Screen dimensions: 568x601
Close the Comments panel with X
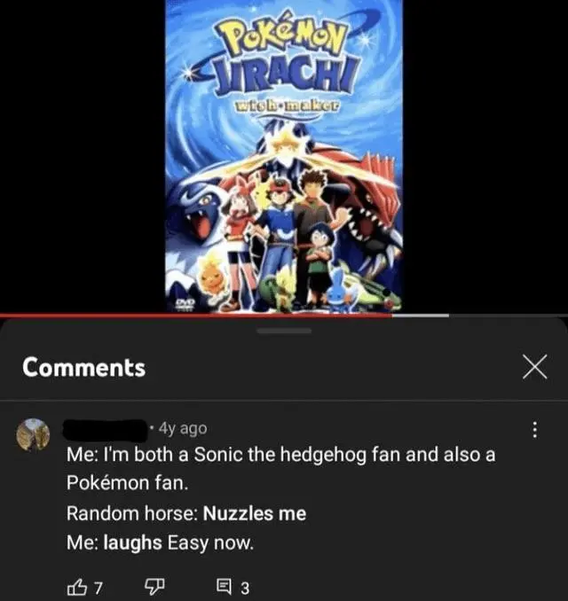[534, 367]
